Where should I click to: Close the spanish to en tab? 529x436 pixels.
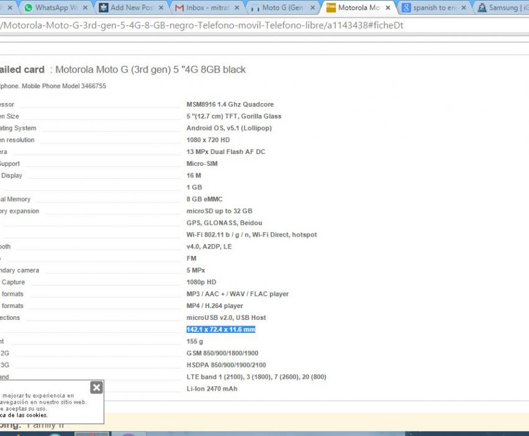[x=464, y=8]
